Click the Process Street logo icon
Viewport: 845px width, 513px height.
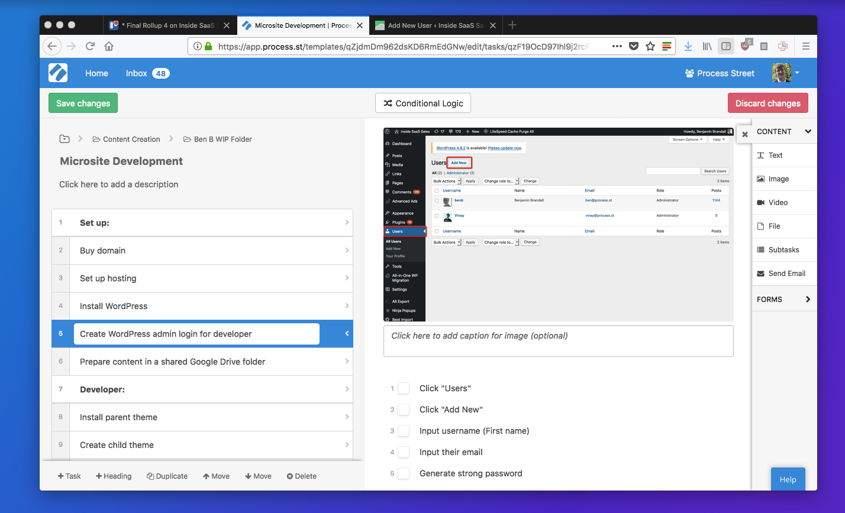[x=58, y=73]
